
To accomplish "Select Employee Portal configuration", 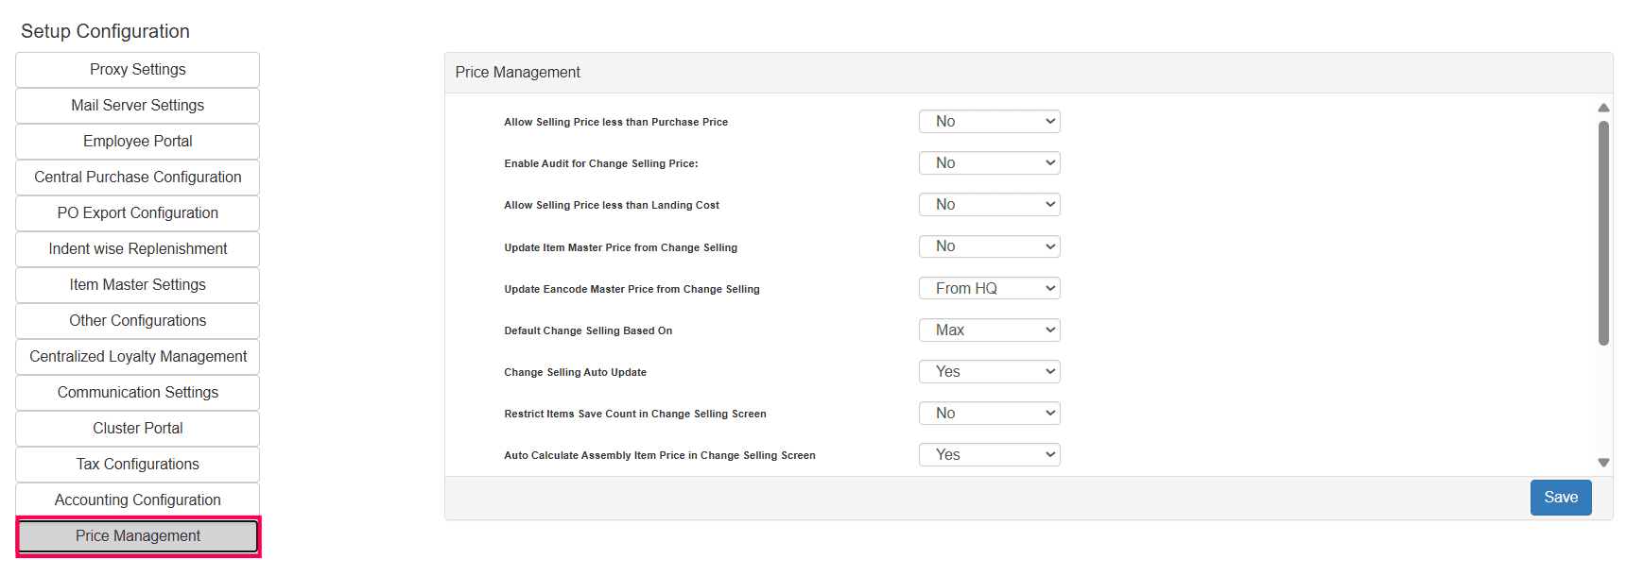I will [138, 142].
